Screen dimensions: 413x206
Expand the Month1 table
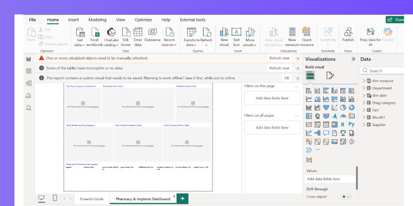[x=364, y=117]
